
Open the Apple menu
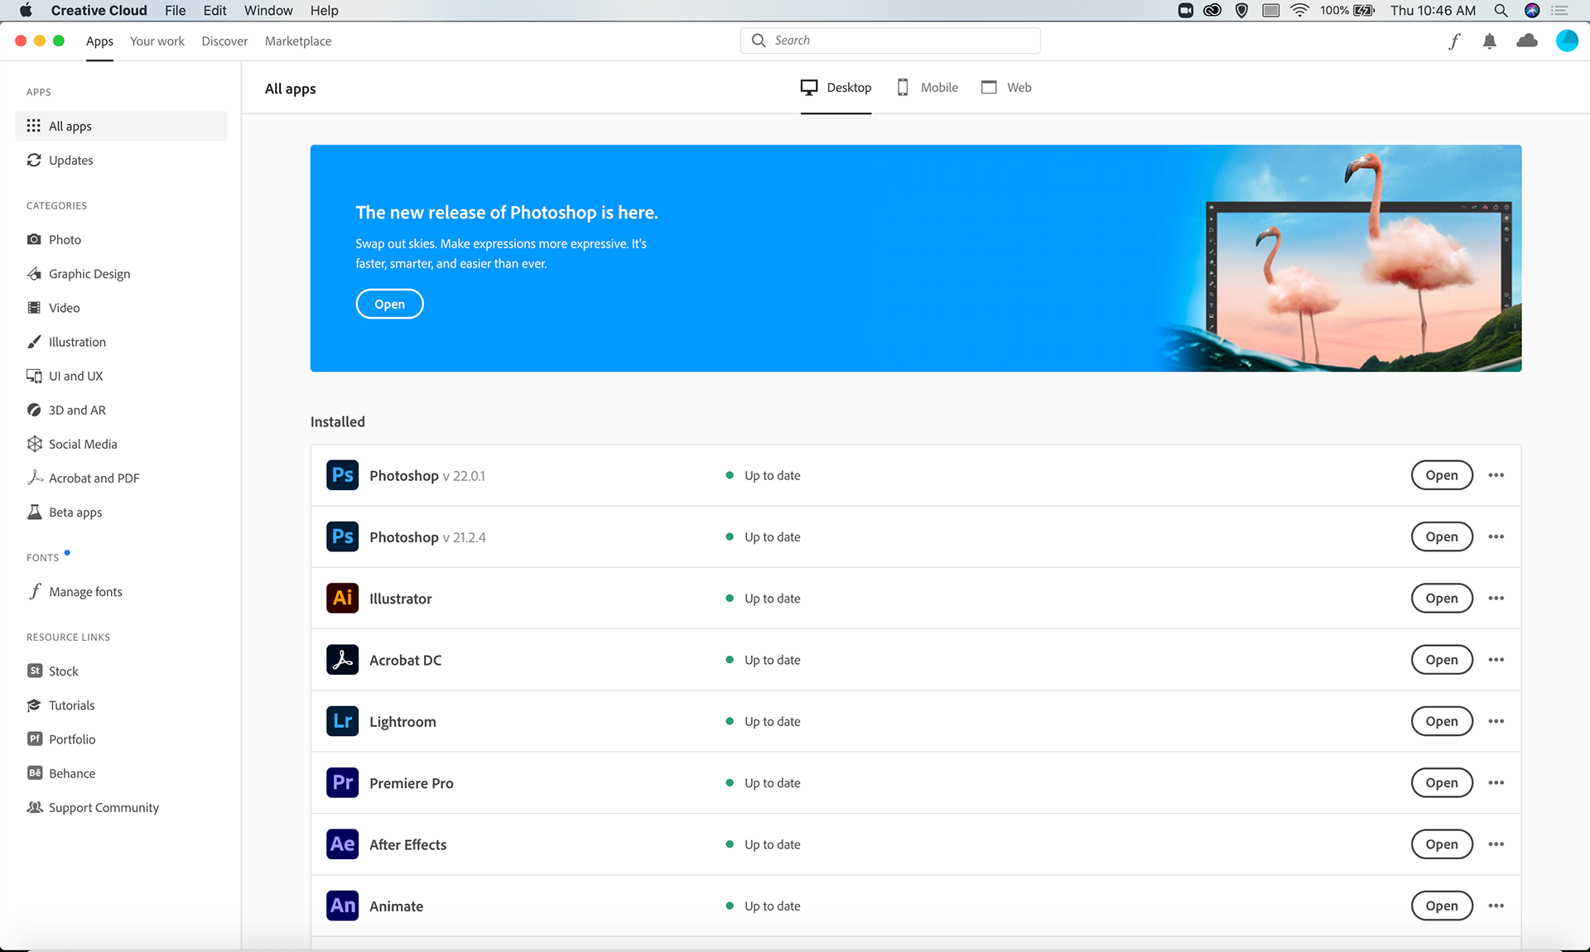(x=26, y=10)
